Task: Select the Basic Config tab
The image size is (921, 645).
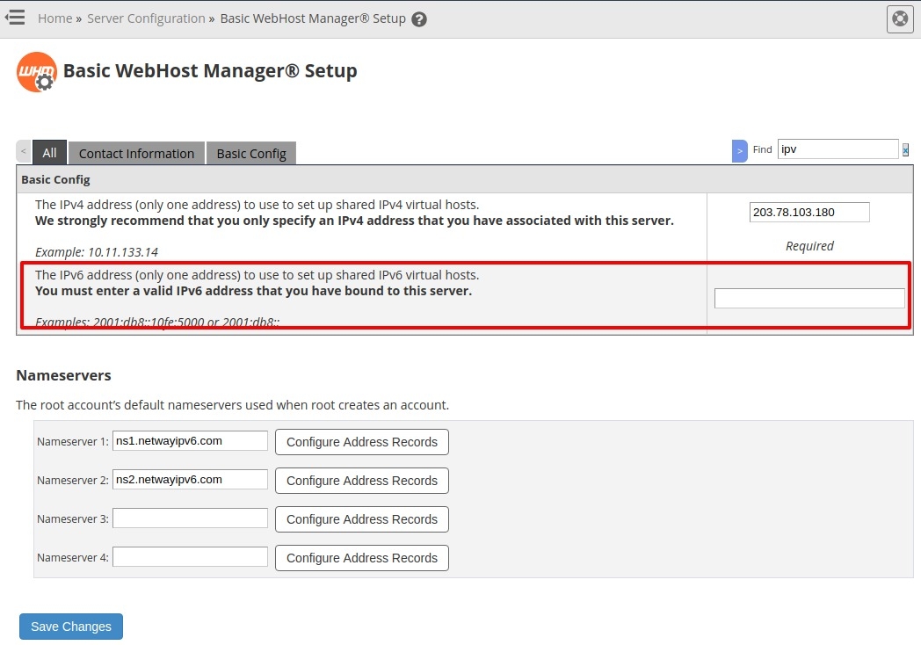Action: 251,153
